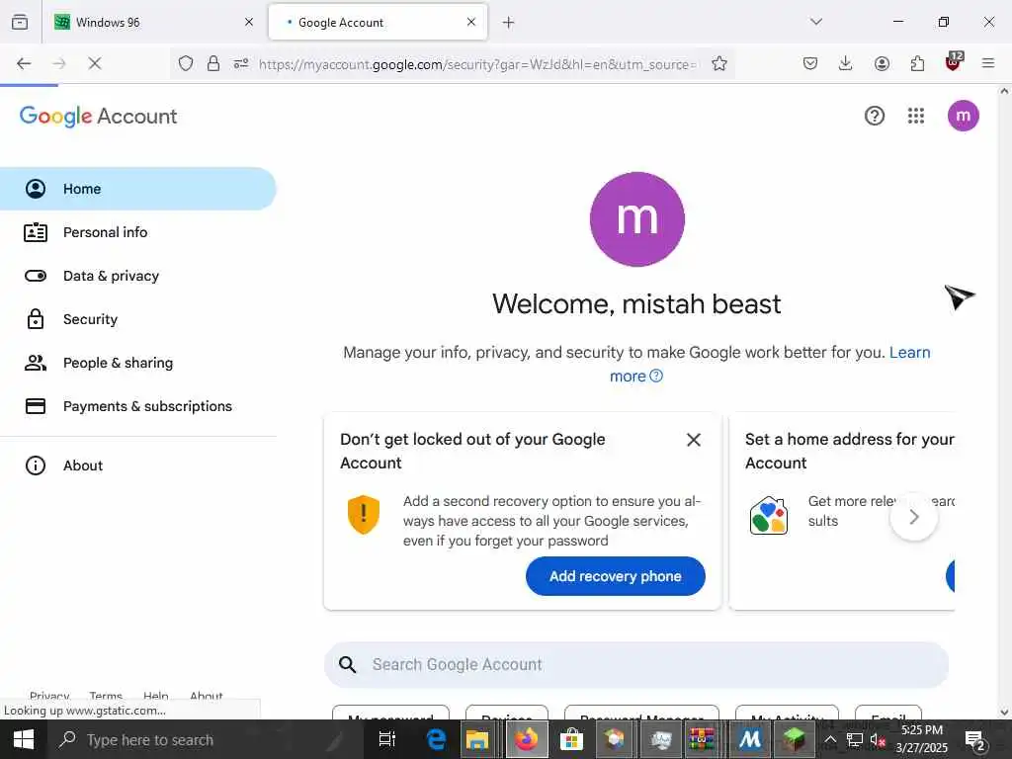
Task: Bookmark this page with the star
Action: pyautogui.click(x=719, y=63)
